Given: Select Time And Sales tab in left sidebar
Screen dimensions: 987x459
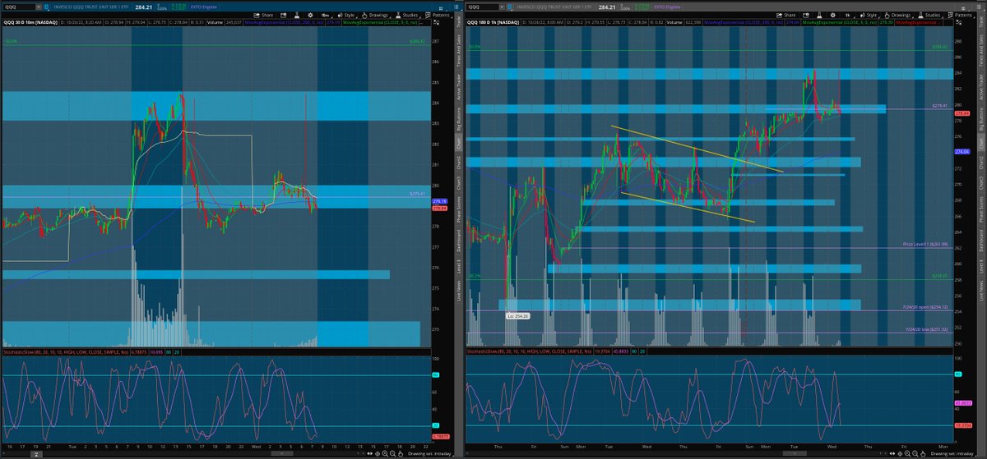Looking at the screenshot, I should tap(457, 49).
